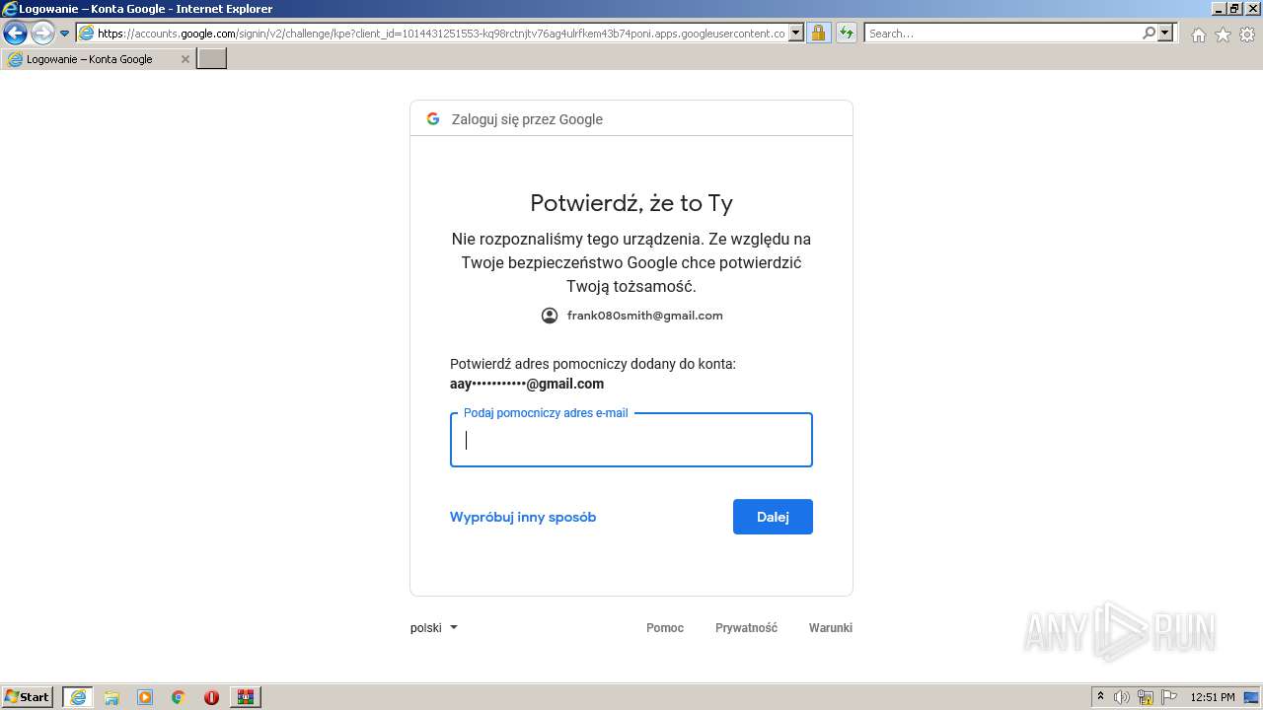Click the frank080smith@gmail.com account text
This screenshot has width=1263, height=710.
coord(644,316)
